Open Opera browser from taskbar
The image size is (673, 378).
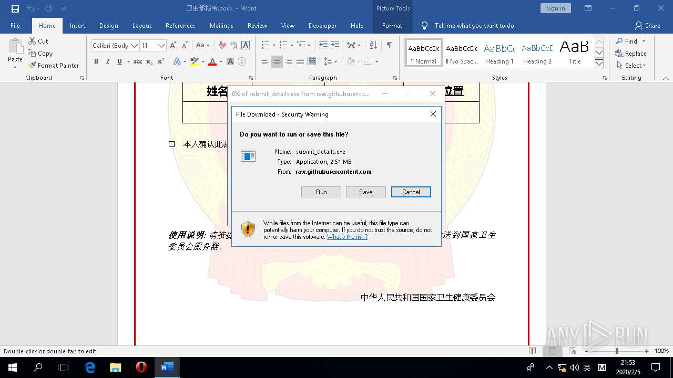[141, 367]
